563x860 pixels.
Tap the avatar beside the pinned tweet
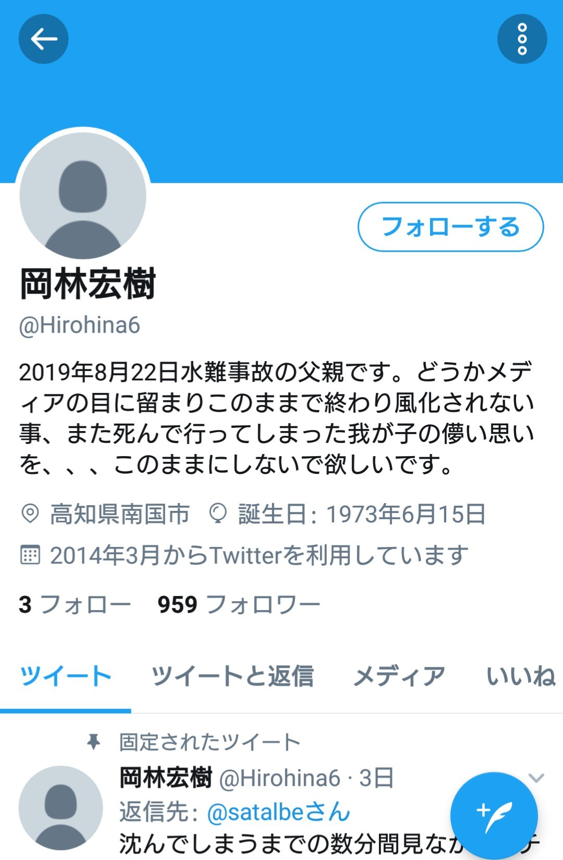coord(60,807)
